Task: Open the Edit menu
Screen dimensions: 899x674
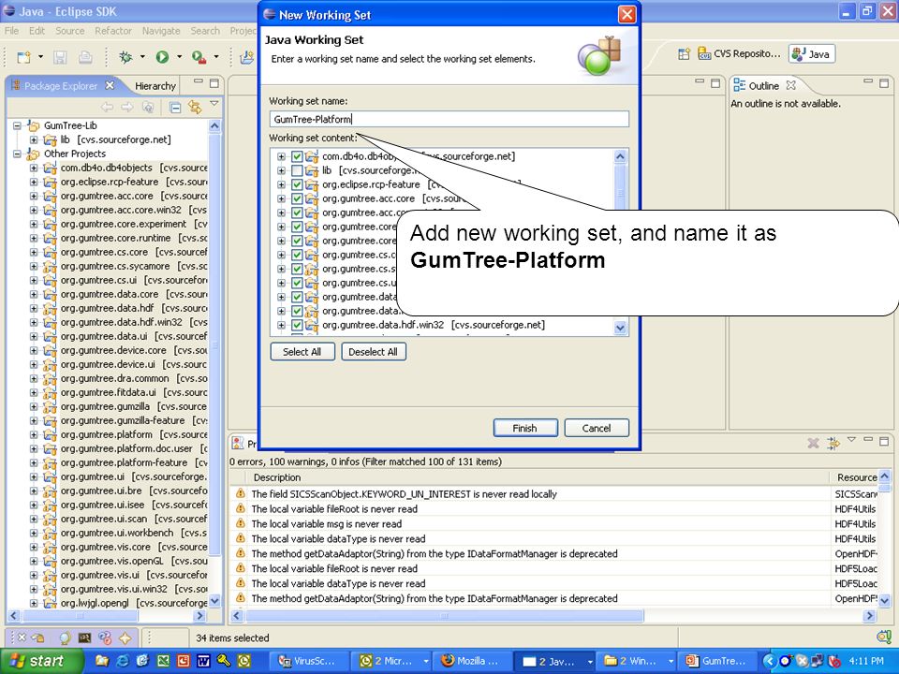Action: [x=37, y=30]
